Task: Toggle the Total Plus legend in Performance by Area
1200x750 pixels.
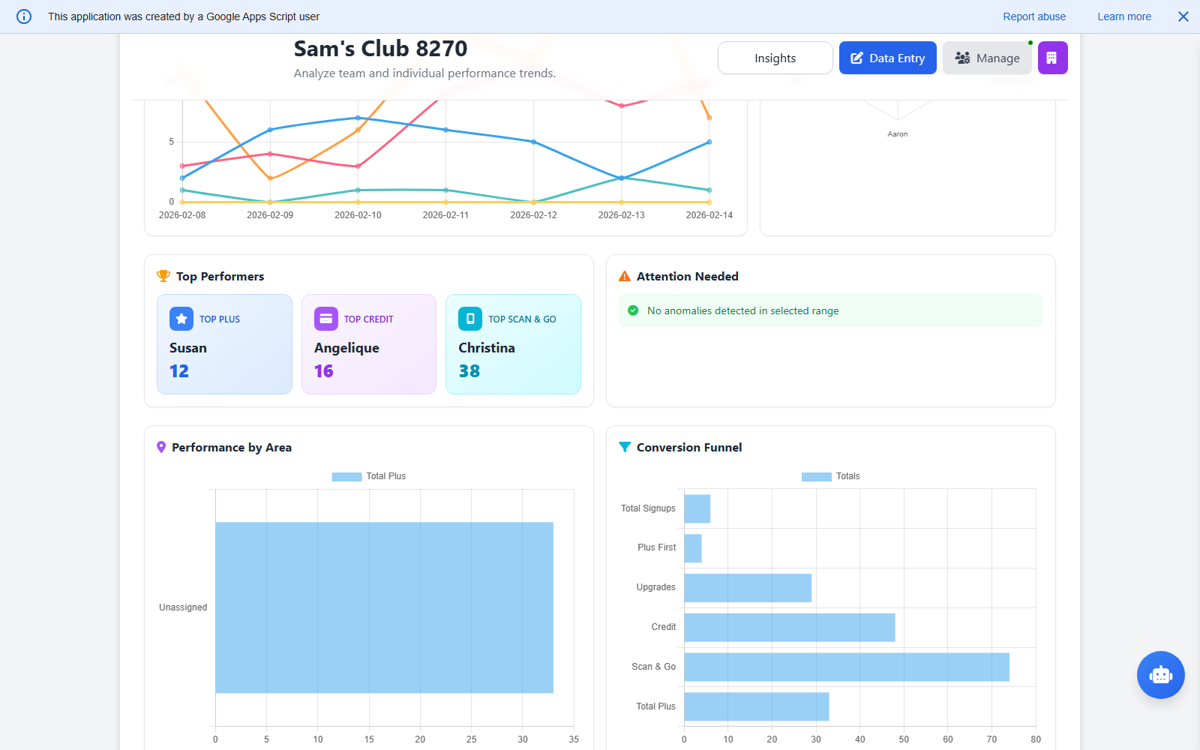Action: (x=368, y=475)
